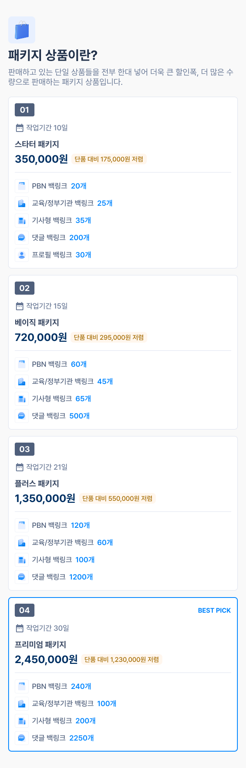Viewport: 246px width, 768px height.
Task: Click the PBN 백링크 icon in 플러스 패키지
Action: point(22,525)
